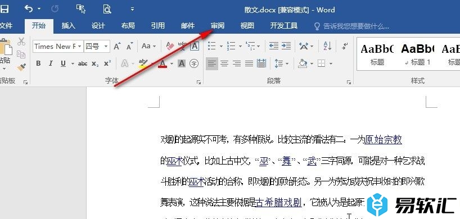Decrease paragraph indent
460x219 pixels.
click(x=274, y=46)
